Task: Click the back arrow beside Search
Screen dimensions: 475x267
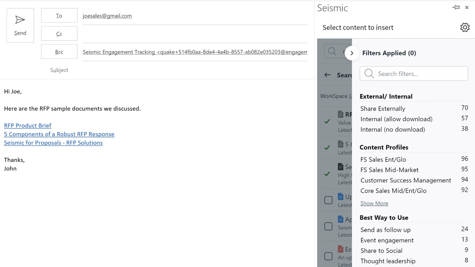Action: point(327,75)
